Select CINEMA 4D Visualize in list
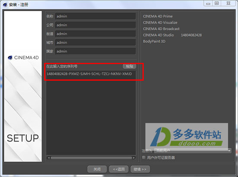The height and width of the screenshot is (177, 238). tap(160, 22)
